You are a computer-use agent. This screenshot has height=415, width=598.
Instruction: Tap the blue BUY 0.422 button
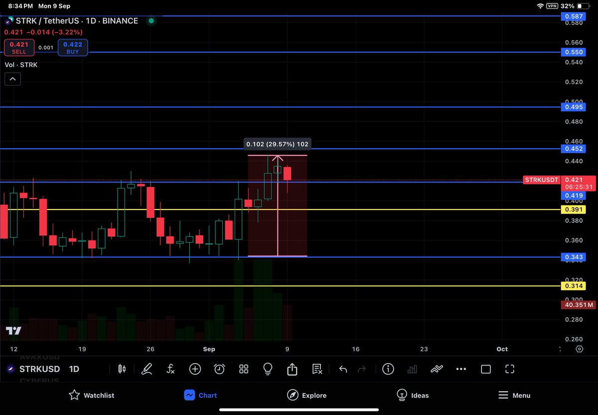pos(73,48)
